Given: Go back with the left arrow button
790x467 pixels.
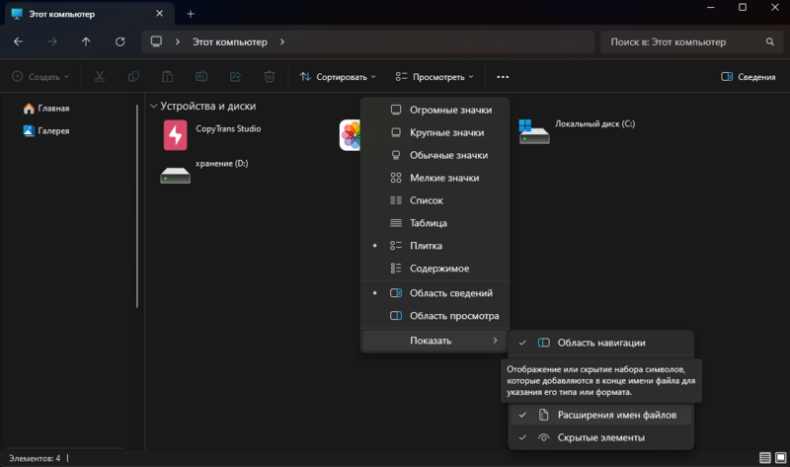Looking at the screenshot, I should pyautogui.click(x=18, y=41).
